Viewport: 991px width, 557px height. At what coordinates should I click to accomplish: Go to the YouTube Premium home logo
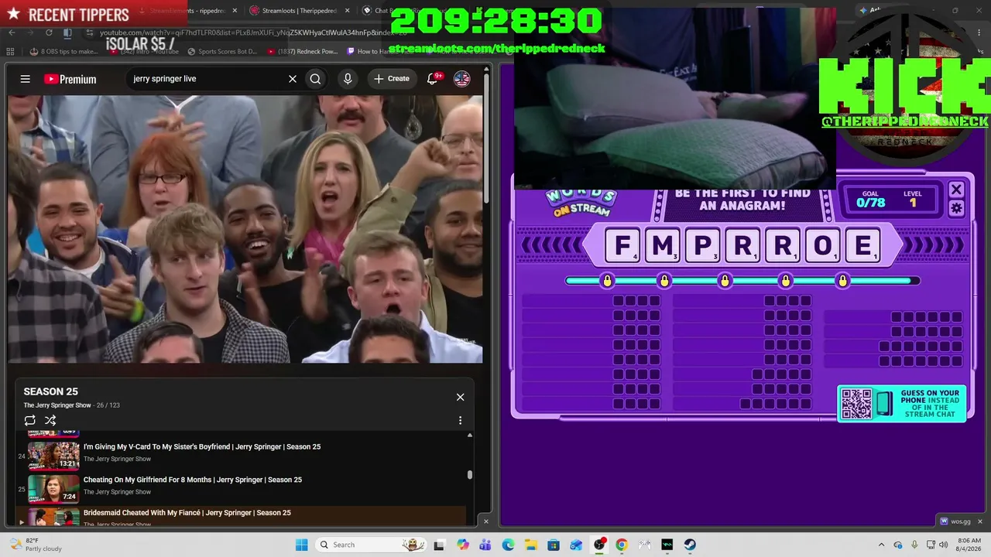point(70,79)
